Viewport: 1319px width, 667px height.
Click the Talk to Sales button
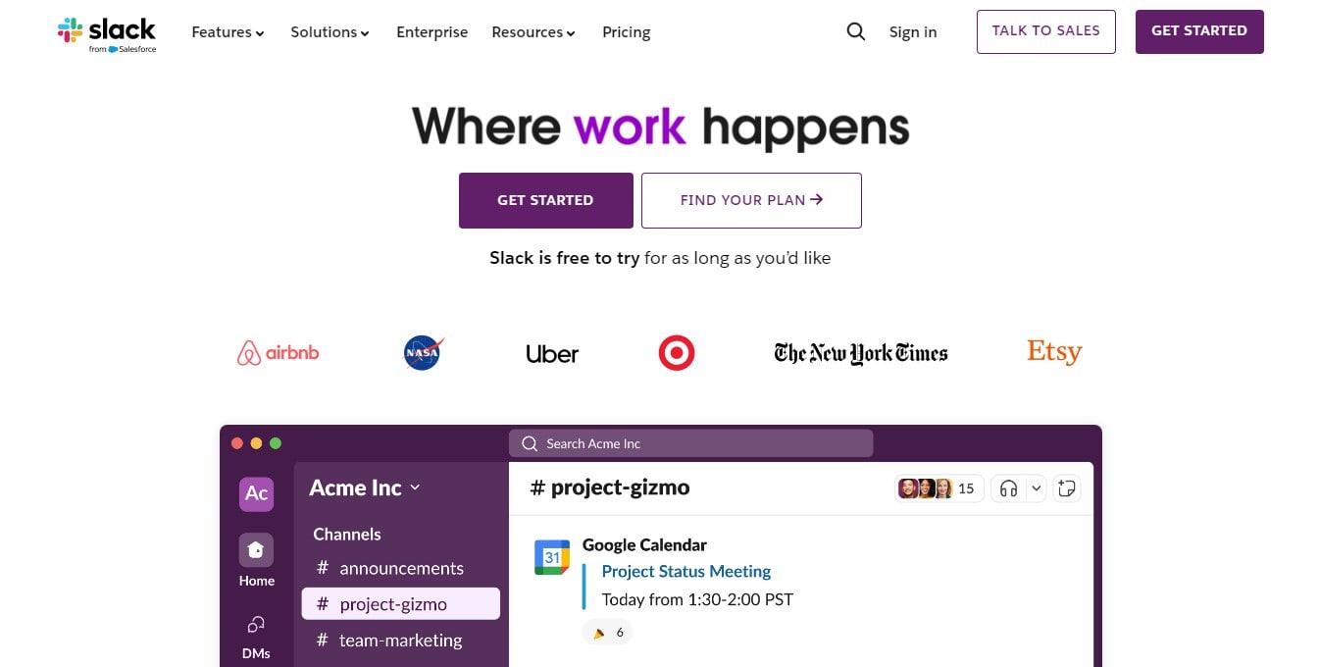click(1045, 31)
